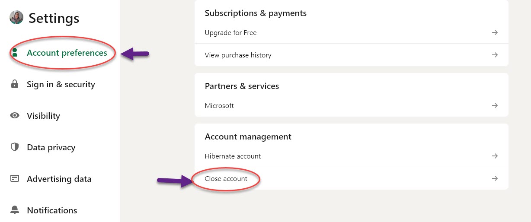Click the arrow next to Upgrade for Free
This screenshot has width=531, height=222.
[x=495, y=32]
